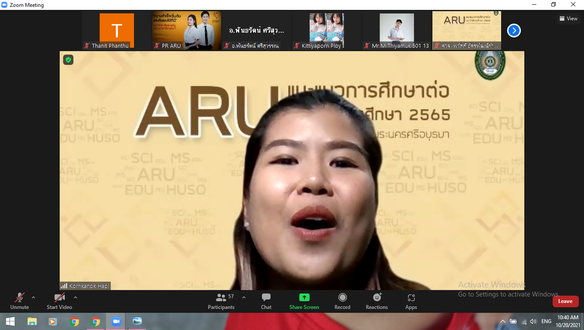Select Kittiyaporn Ploy participant thumbnail
Image resolution: width=584 pixels, height=330 pixels.
click(327, 31)
